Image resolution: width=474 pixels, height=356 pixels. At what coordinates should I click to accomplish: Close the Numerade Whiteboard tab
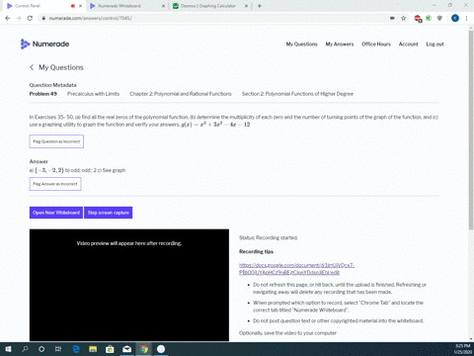click(164, 6)
